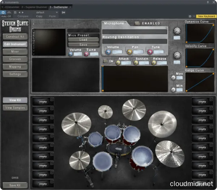
Task: Open the field above Mics Preset
Action: click(83, 31)
